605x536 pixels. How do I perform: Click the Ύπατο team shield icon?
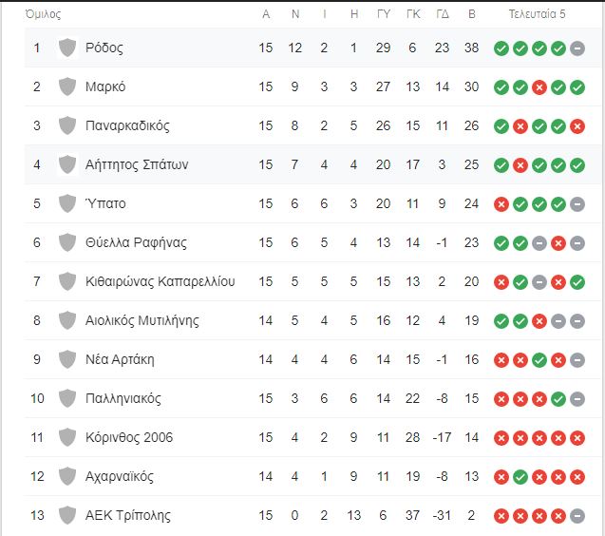(x=66, y=203)
